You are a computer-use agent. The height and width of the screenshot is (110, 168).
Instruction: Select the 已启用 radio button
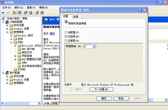66,36
